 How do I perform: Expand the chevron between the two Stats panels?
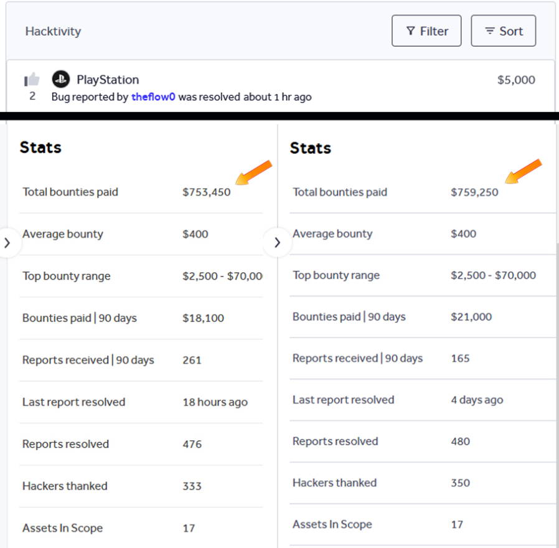point(277,242)
